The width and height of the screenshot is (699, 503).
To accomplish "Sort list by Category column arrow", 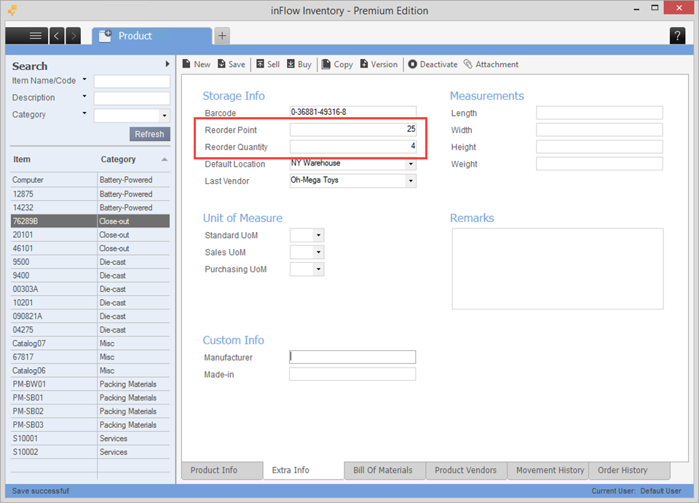I will click(165, 159).
